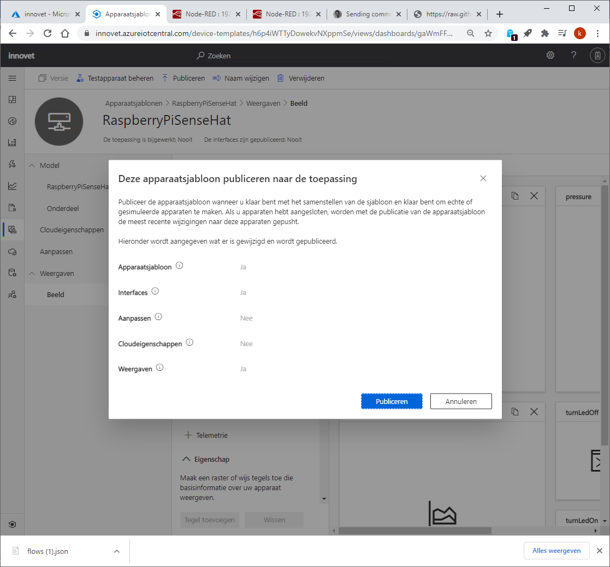Open the device groups icon in the sidebar
Image resolution: width=610 pixels, height=567 pixels.
[x=13, y=142]
